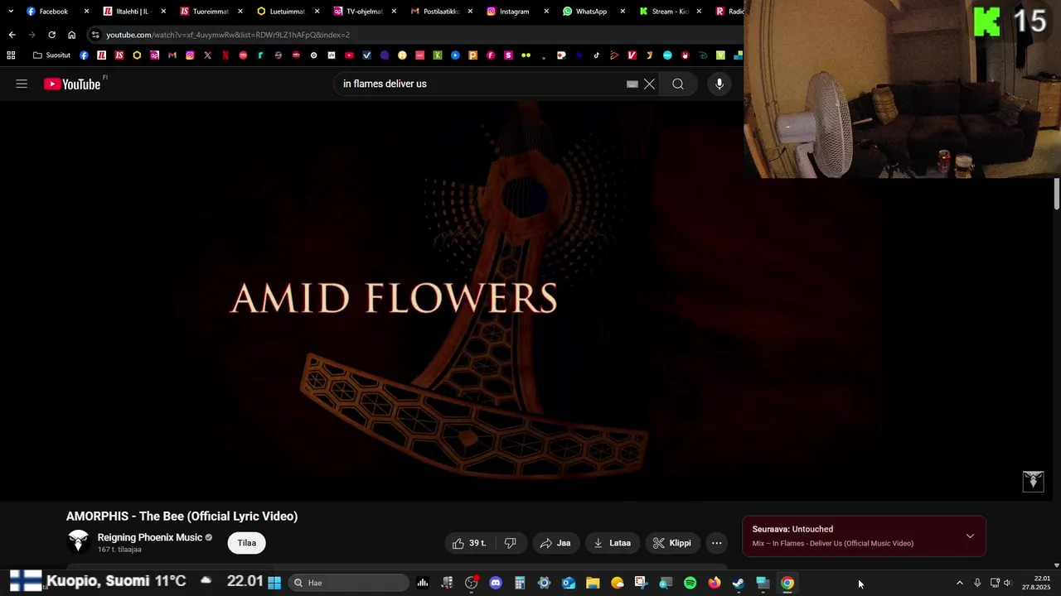Open Spotify from the taskbar
Viewport: 1061px width, 596px height.
tap(690, 583)
